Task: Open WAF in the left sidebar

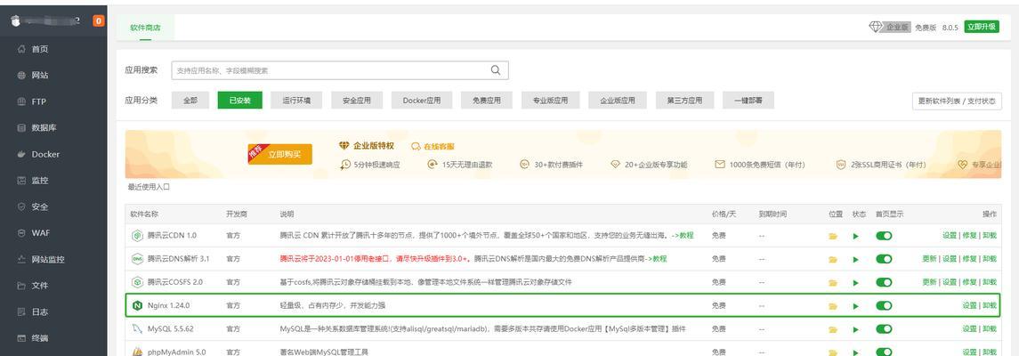Action: pos(40,233)
